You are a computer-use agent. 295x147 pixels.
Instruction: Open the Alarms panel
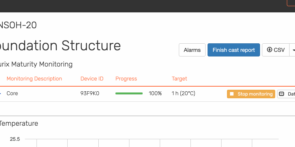pyautogui.click(x=192, y=50)
